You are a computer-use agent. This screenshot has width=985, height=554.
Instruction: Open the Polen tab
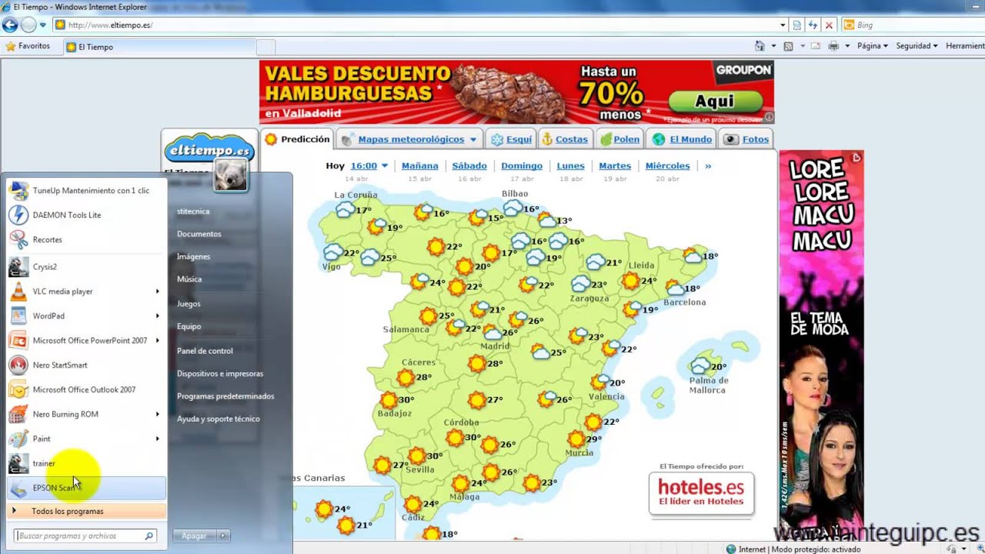tap(619, 139)
